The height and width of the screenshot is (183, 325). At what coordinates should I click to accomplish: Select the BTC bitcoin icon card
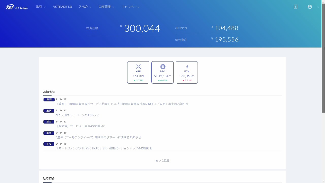pyautogui.click(x=162, y=72)
